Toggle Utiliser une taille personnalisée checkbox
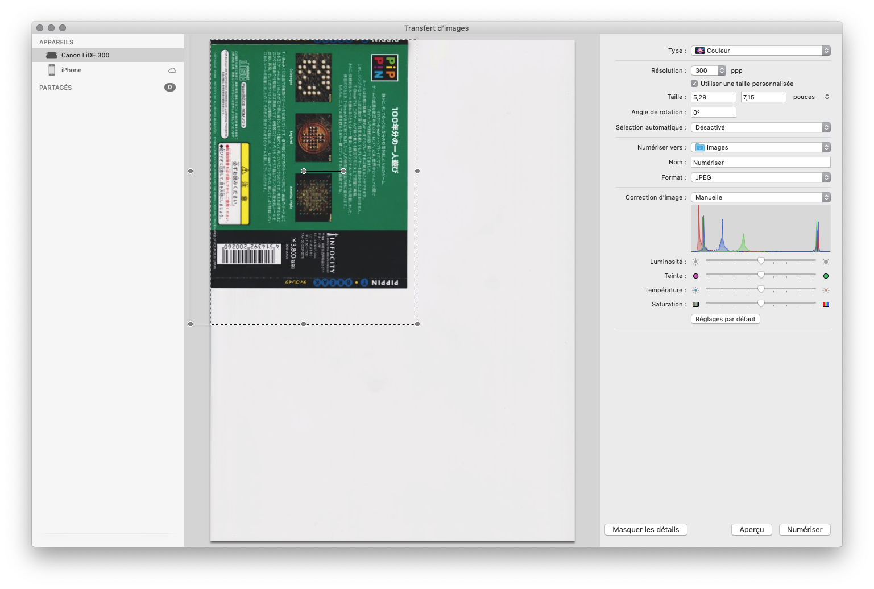The width and height of the screenshot is (874, 589). click(694, 84)
